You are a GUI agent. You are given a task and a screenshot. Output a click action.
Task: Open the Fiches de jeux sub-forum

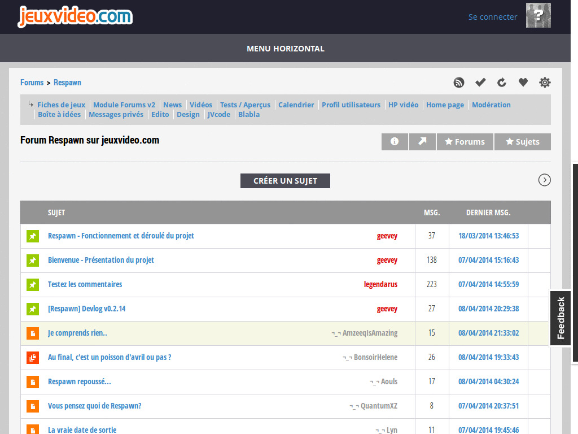[x=61, y=105]
